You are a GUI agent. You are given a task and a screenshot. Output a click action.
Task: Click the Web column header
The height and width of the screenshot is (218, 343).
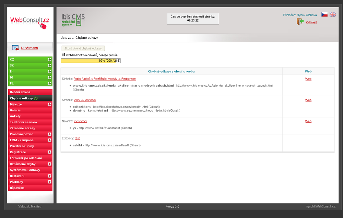click(x=308, y=72)
